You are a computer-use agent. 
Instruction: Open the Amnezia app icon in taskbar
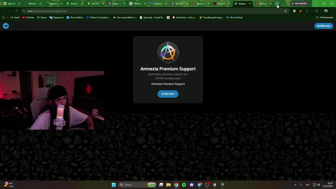222,185
